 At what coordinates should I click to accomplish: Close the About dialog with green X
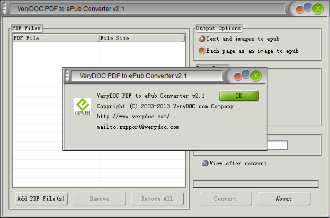(x=256, y=75)
